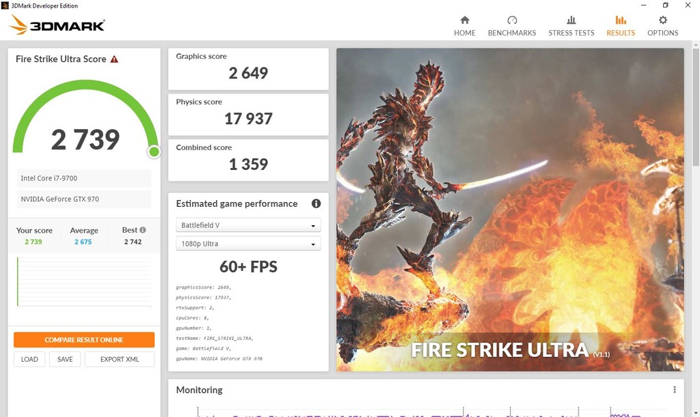This screenshot has width=700, height=417.
Task: Click the main score 2 739
Action: 85,139
